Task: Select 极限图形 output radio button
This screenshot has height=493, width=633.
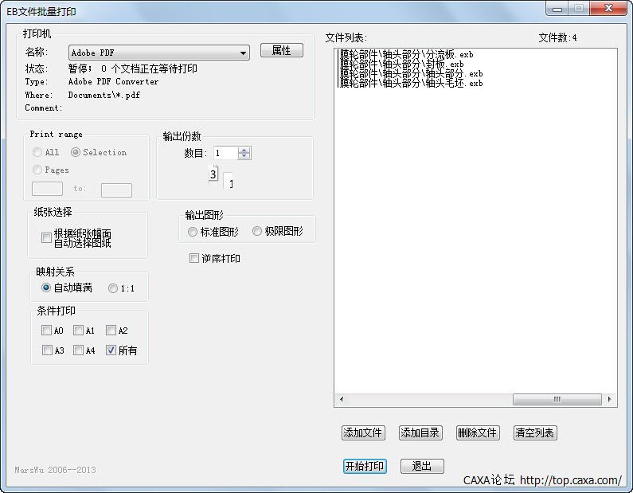Action: click(x=257, y=232)
